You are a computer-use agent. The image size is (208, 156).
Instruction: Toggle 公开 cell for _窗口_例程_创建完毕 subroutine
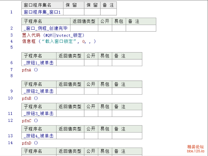105,28
